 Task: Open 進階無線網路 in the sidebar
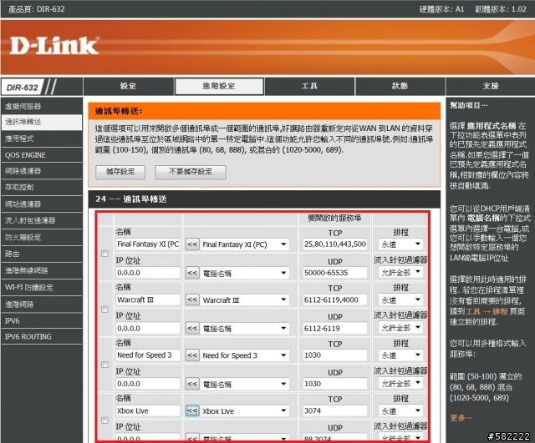point(42,270)
